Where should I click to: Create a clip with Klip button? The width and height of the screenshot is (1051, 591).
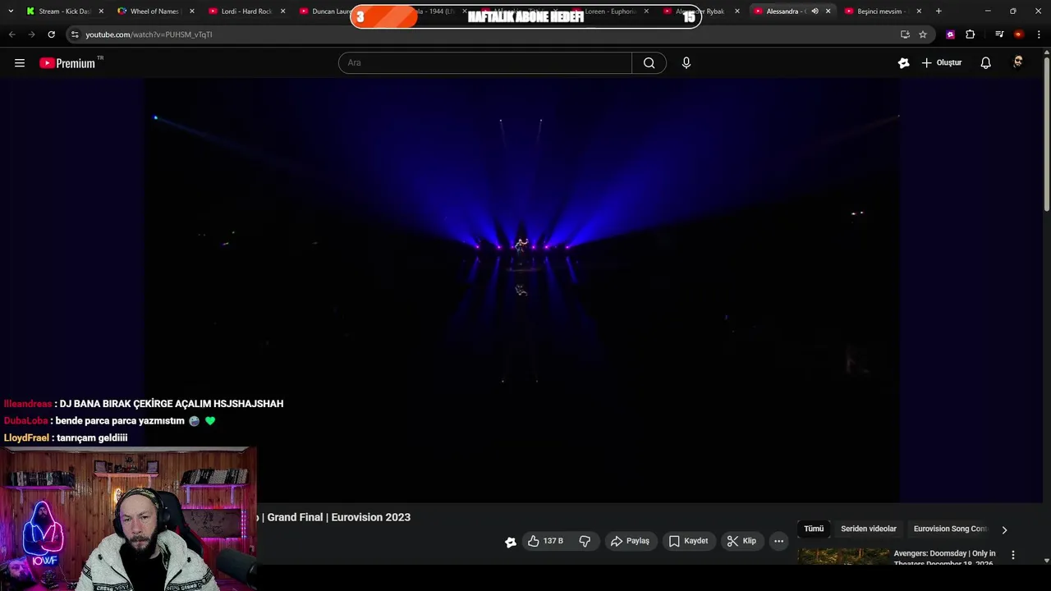741,541
